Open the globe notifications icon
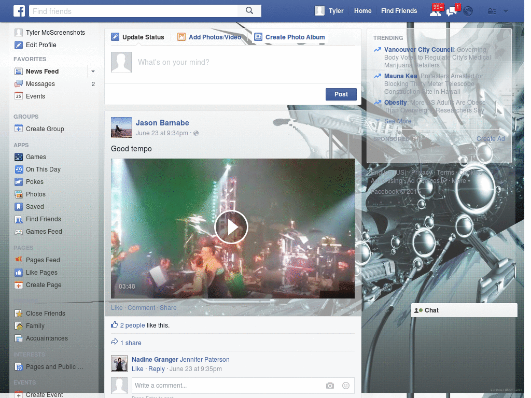 pos(468,11)
